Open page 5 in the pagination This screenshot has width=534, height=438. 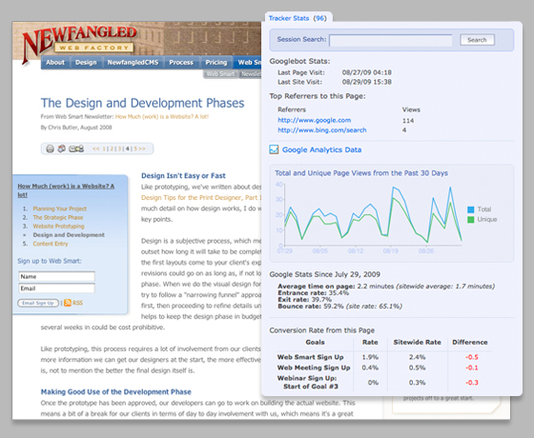tap(135, 149)
